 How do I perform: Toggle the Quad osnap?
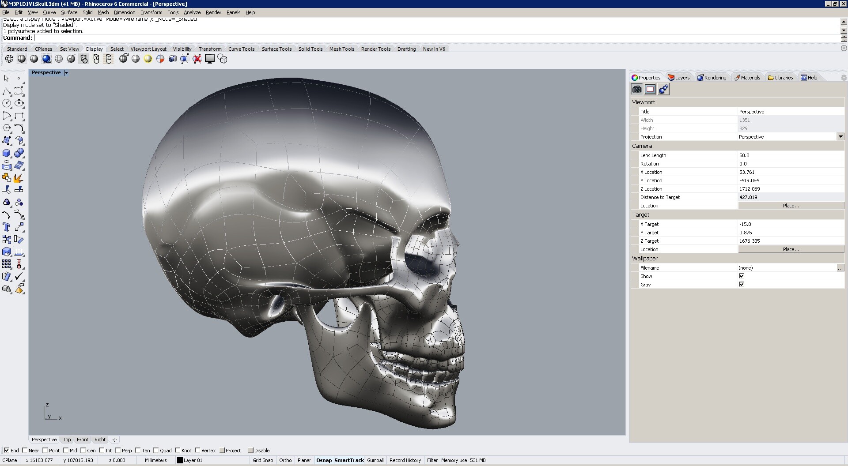tap(157, 450)
